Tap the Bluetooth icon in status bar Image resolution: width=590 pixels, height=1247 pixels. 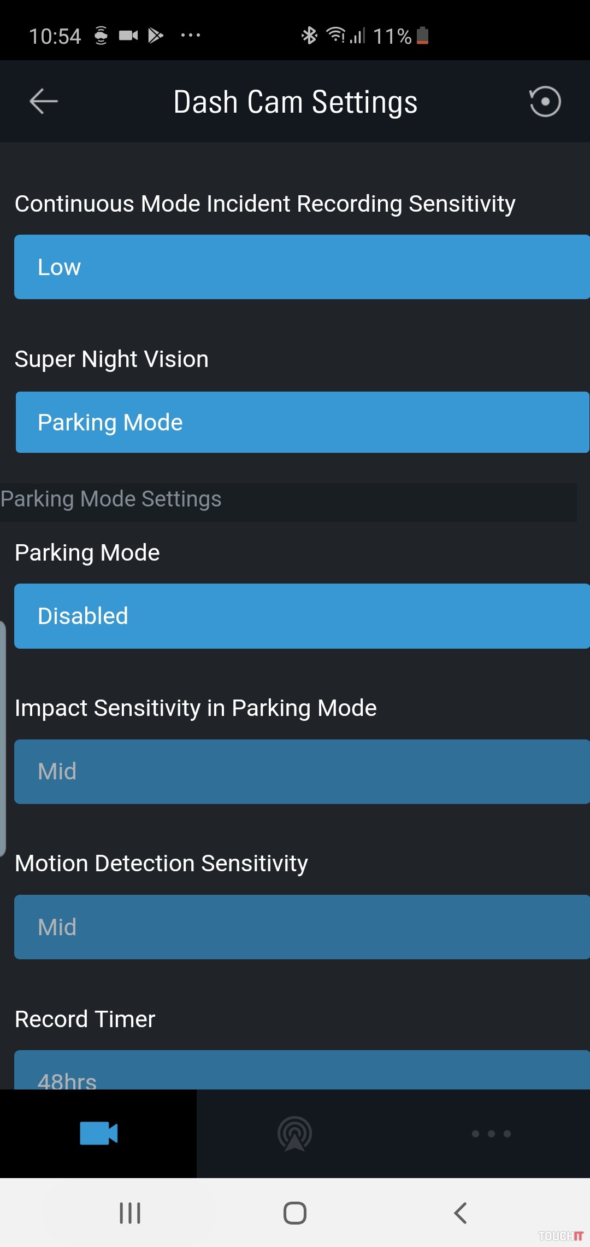coord(309,36)
